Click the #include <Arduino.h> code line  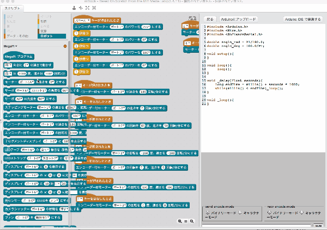[x=227, y=27]
